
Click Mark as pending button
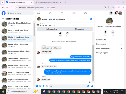tap(51, 29)
